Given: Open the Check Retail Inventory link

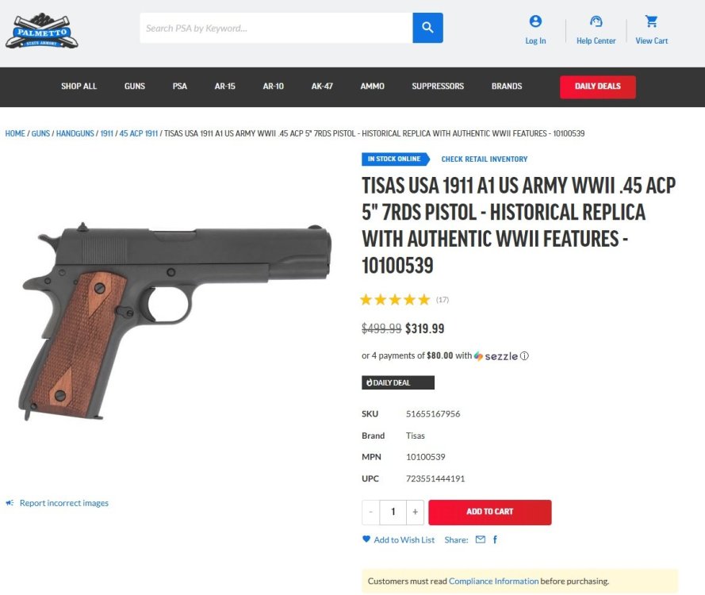Looking at the screenshot, I should pyautogui.click(x=485, y=159).
